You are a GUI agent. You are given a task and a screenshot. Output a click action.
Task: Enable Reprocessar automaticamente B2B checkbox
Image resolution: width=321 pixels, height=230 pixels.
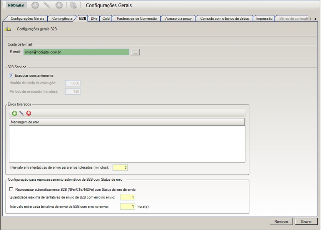11,189
